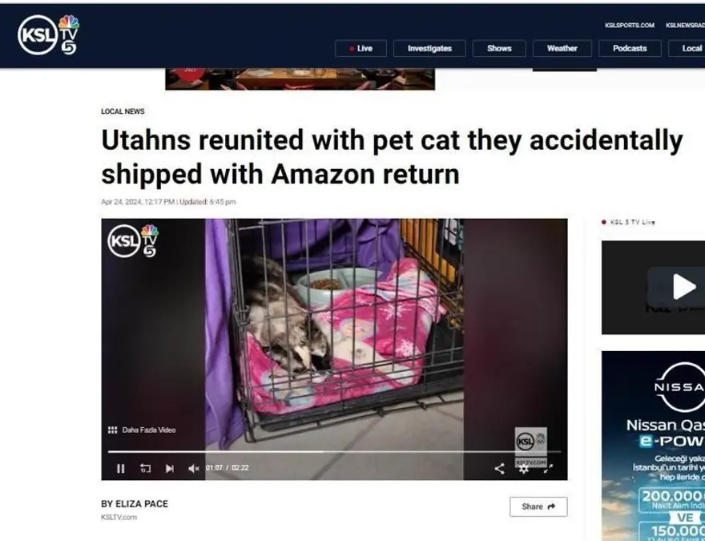The width and height of the screenshot is (705, 541).
Task: Open video share icon in player
Action: [499, 469]
